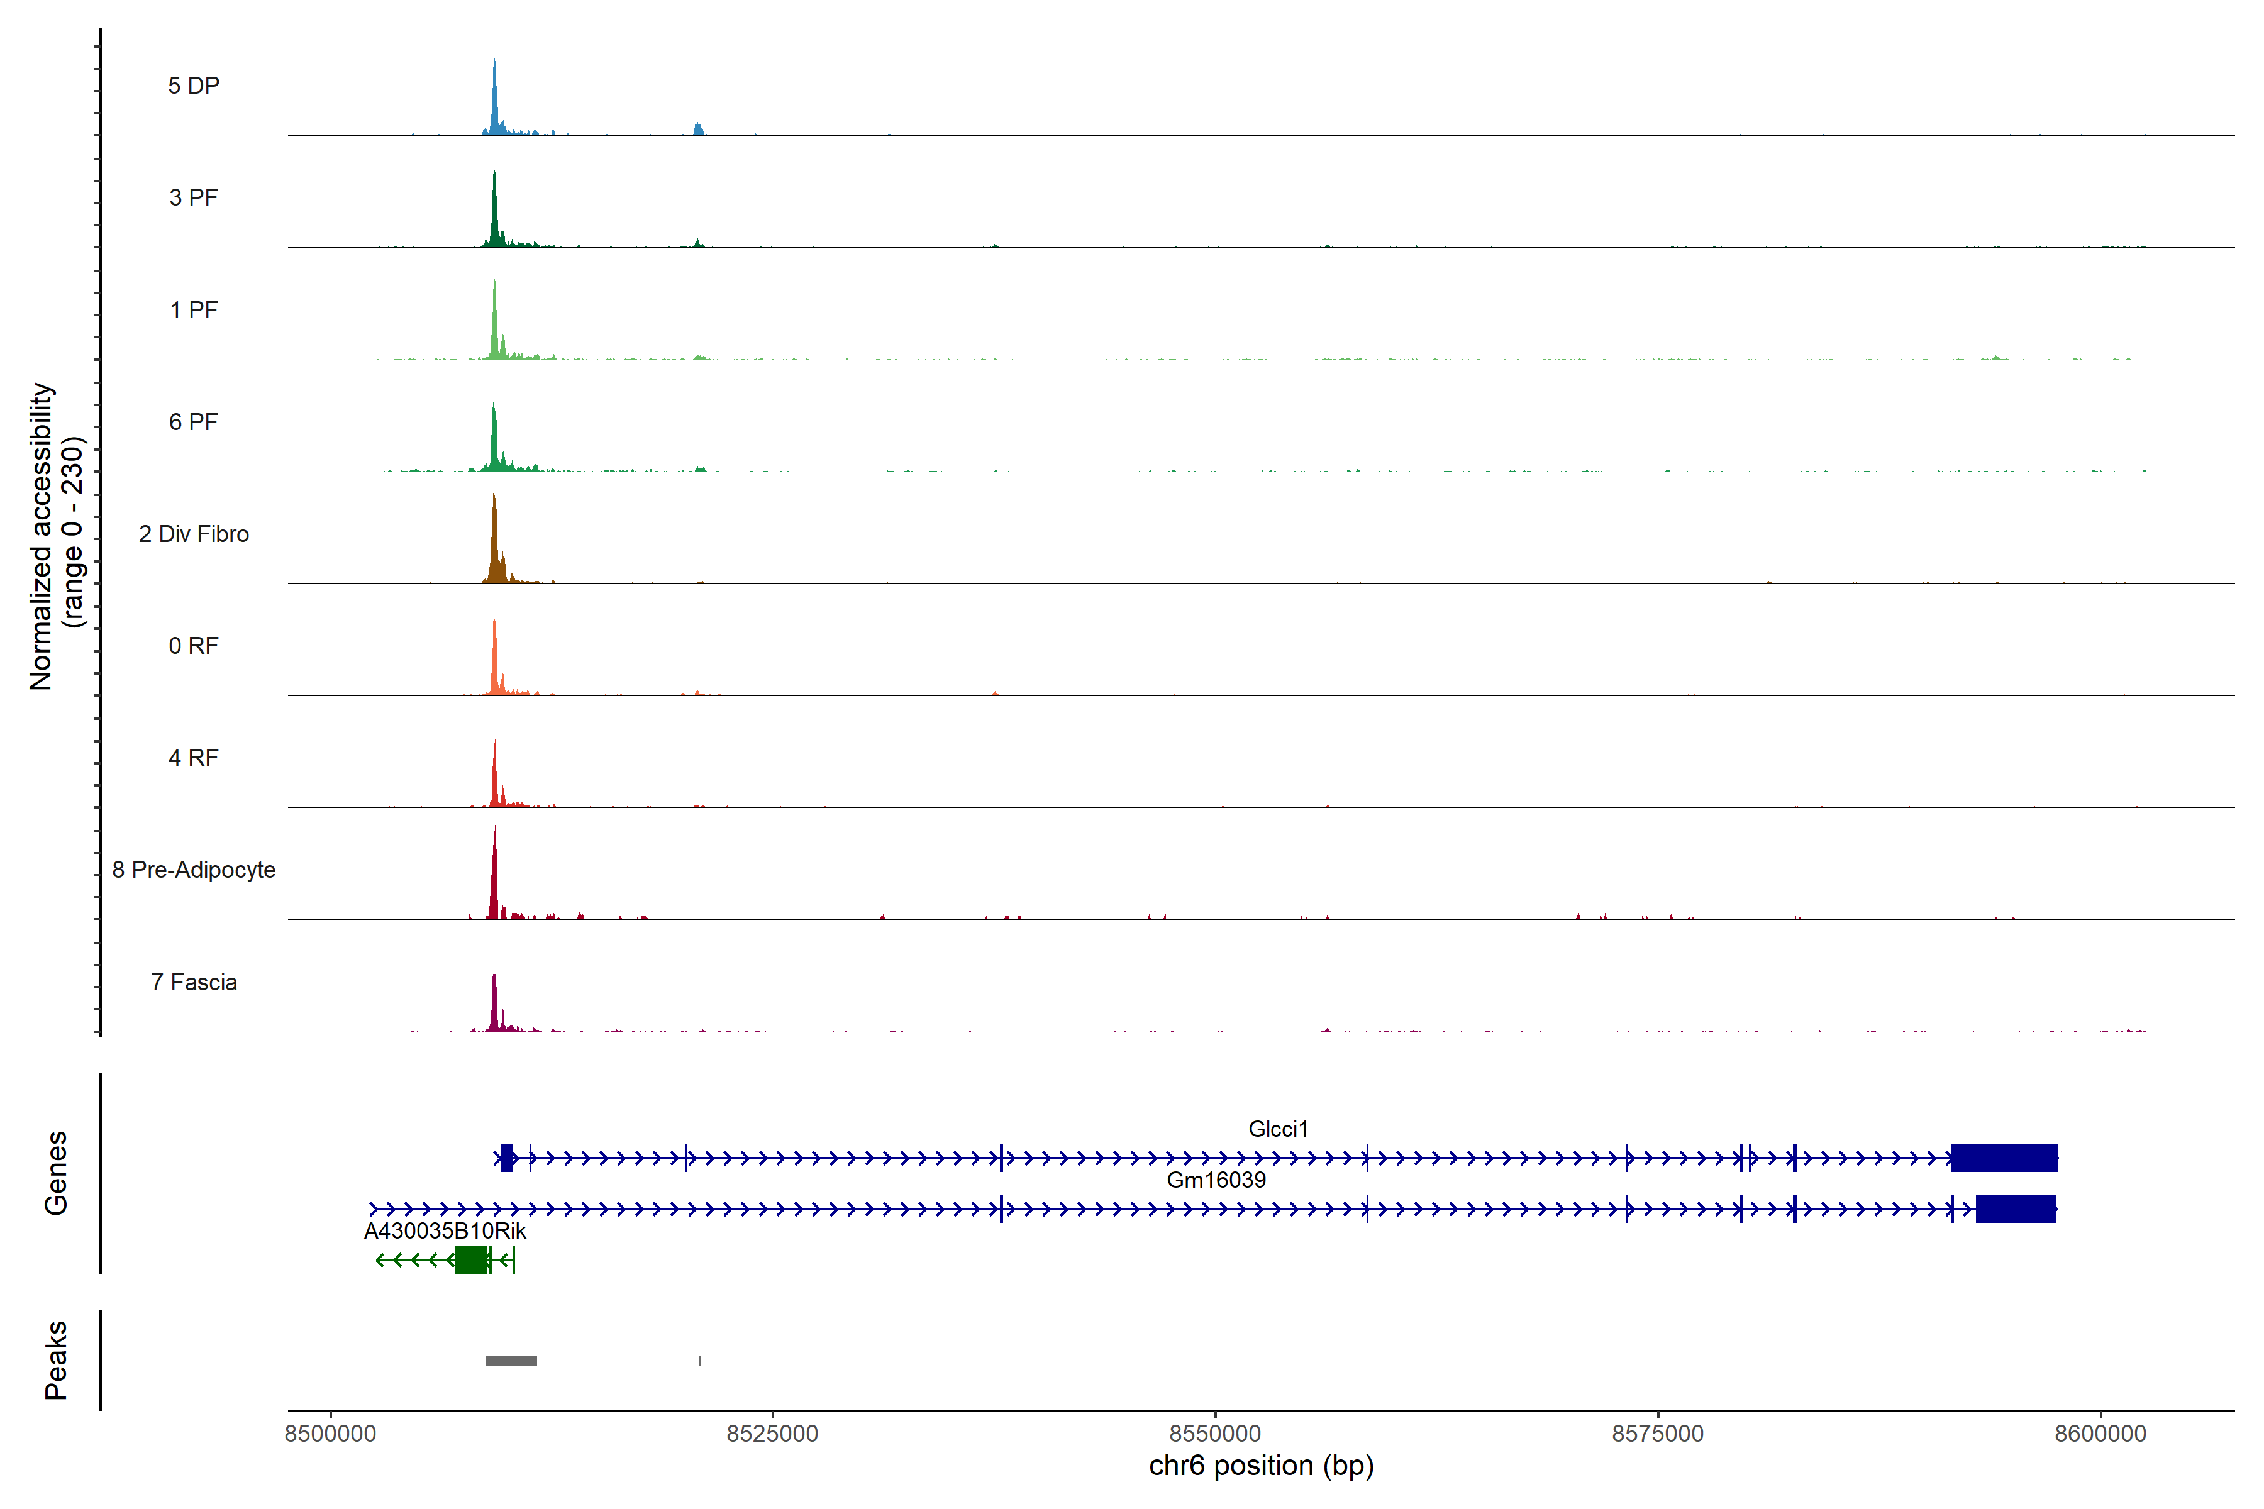Click the Peaks panel label
Viewport: 2264px width, 1509px height.
[x=56, y=1360]
